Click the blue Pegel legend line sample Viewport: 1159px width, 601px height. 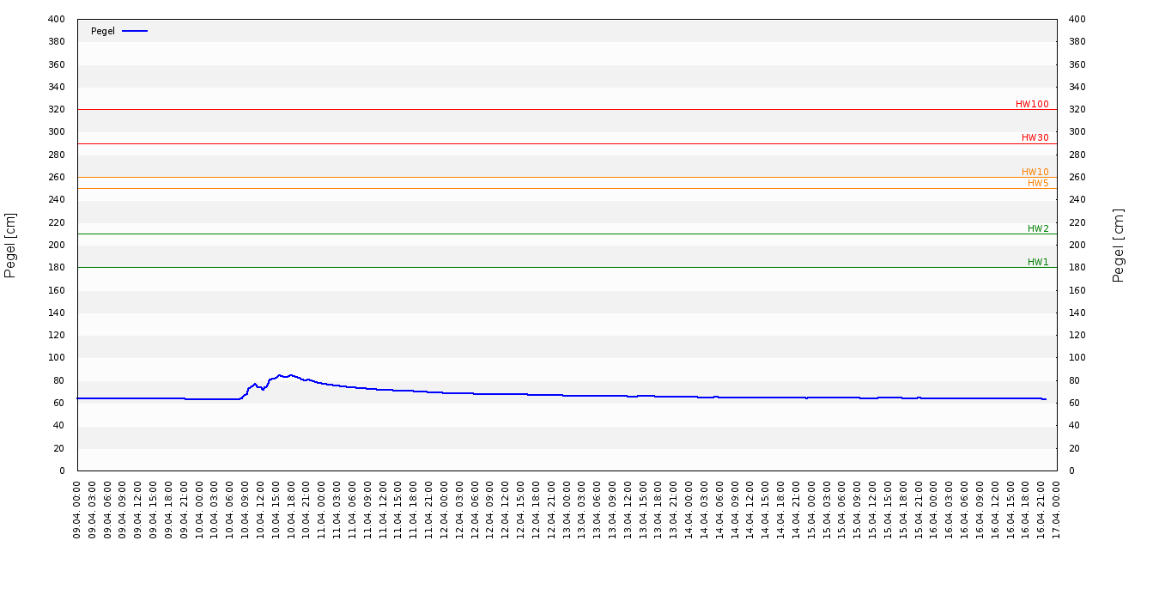(x=135, y=31)
